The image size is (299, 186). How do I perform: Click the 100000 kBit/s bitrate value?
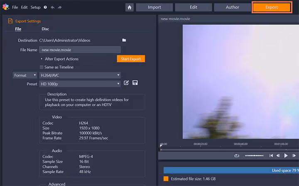pyautogui.click(x=91, y=133)
